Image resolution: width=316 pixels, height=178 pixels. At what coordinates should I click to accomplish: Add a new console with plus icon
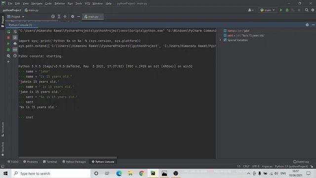[8, 62]
